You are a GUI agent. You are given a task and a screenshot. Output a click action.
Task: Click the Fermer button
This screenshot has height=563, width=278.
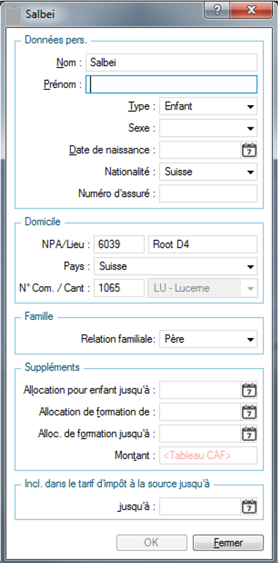click(228, 543)
